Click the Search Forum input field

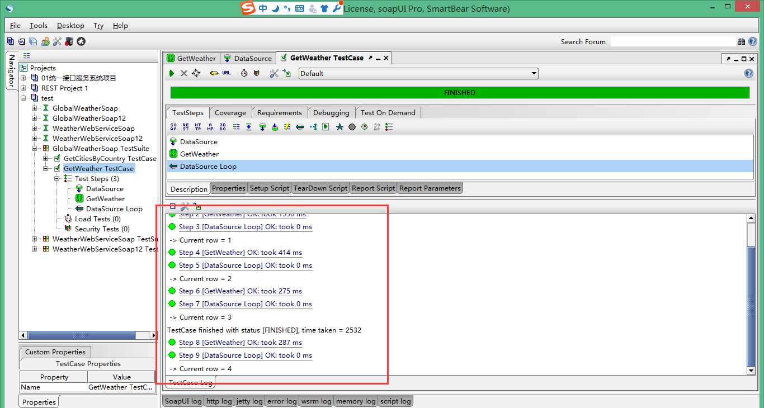tap(673, 41)
